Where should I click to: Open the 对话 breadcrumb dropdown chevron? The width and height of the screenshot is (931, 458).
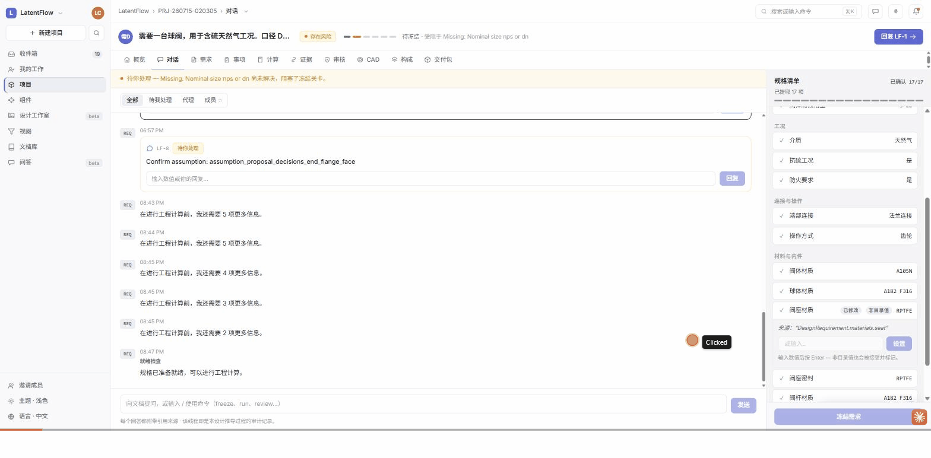pos(246,11)
